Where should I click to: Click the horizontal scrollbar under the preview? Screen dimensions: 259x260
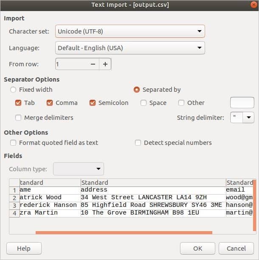pyautogui.click(x=123, y=232)
